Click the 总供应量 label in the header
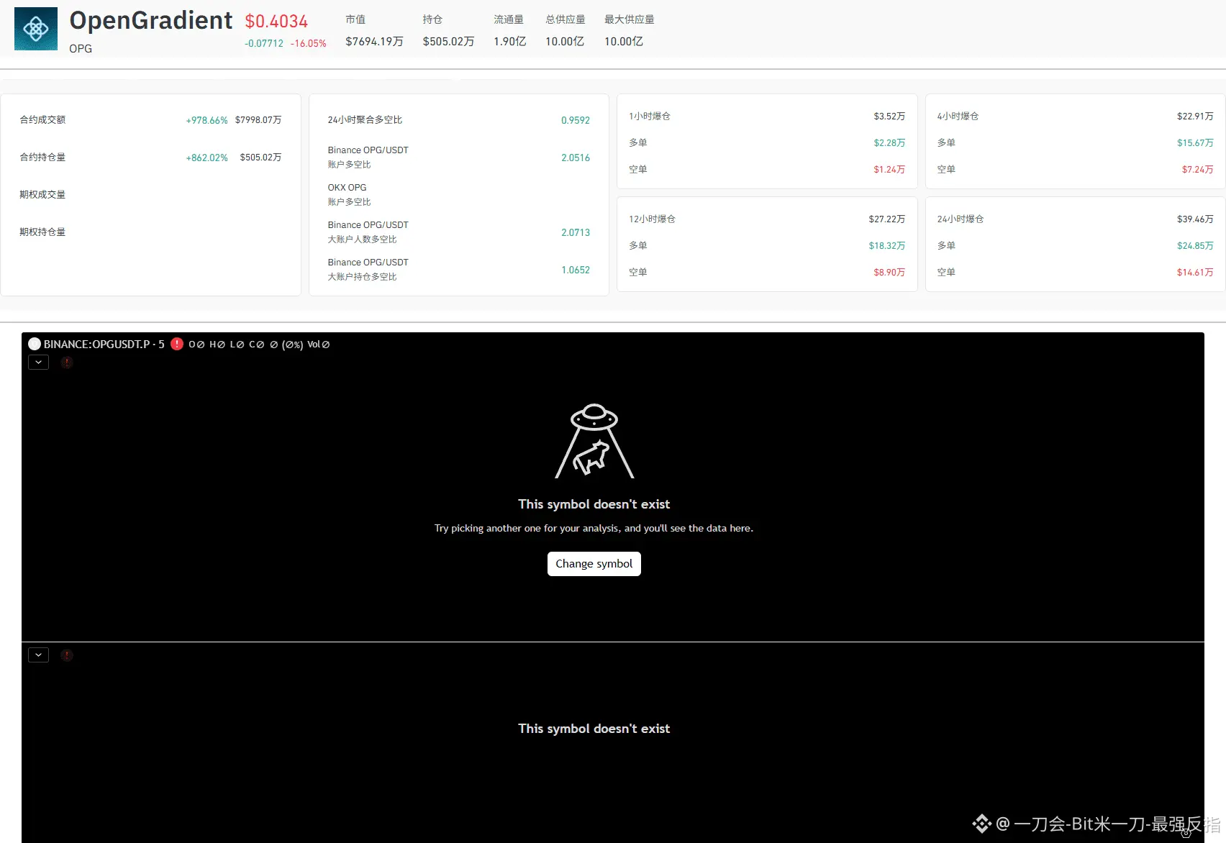The height and width of the screenshot is (843, 1226). pyautogui.click(x=566, y=19)
